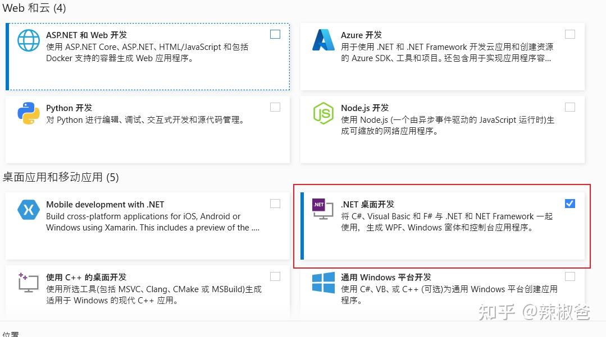Image resolution: width=606 pixels, height=337 pixels.
Task: Click the .NET desktop monitor icon
Action: click(x=323, y=210)
